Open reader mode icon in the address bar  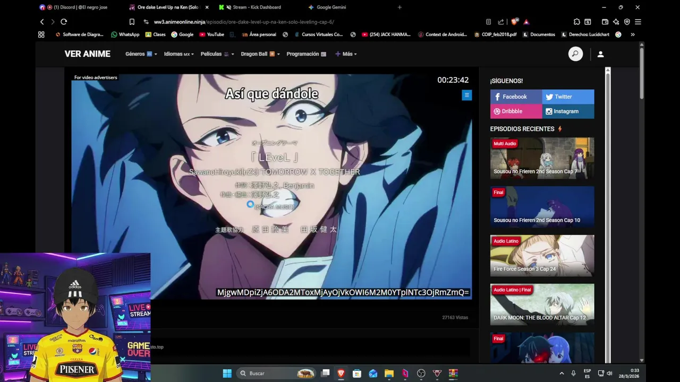[488, 22]
